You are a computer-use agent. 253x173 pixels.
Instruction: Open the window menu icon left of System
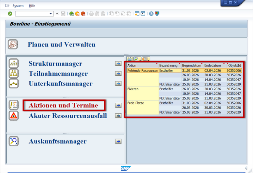point(7,6)
